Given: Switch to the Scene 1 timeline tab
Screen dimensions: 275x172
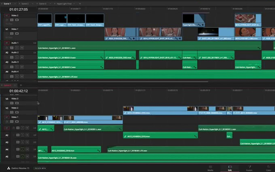Looking at the screenshot, I should [7, 3].
